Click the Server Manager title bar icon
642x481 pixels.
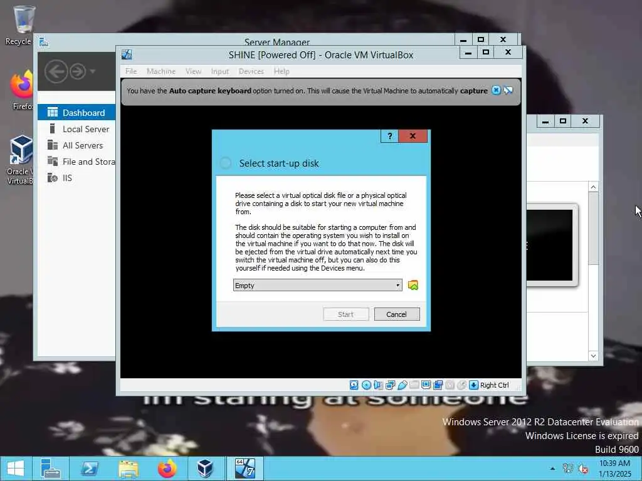click(44, 42)
